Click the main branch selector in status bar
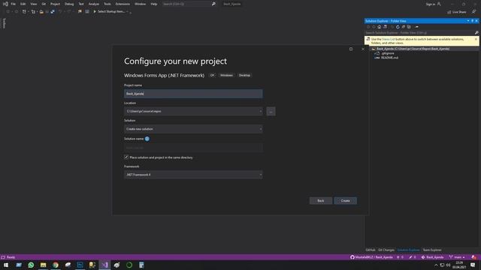Viewport: 481px width, 270px height. (x=457, y=257)
